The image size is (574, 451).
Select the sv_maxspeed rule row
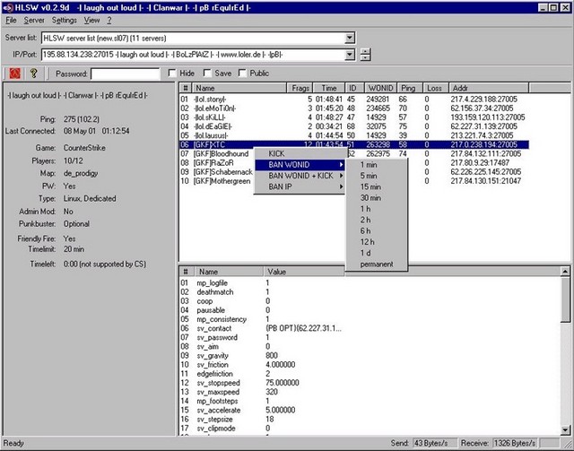(261, 392)
